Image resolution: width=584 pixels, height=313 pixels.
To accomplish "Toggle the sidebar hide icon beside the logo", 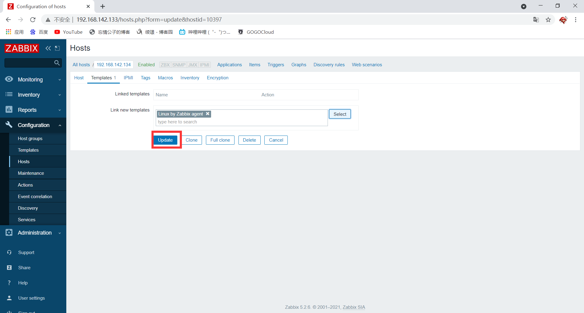I will (x=57, y=48).
